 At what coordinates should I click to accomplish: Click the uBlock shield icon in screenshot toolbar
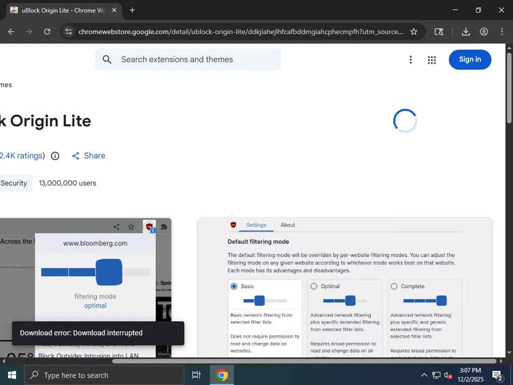click(149, 227)
